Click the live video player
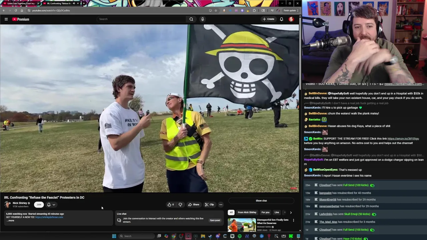Image resolution: width=427 pixels, height=240 pixels. (149, 108)
